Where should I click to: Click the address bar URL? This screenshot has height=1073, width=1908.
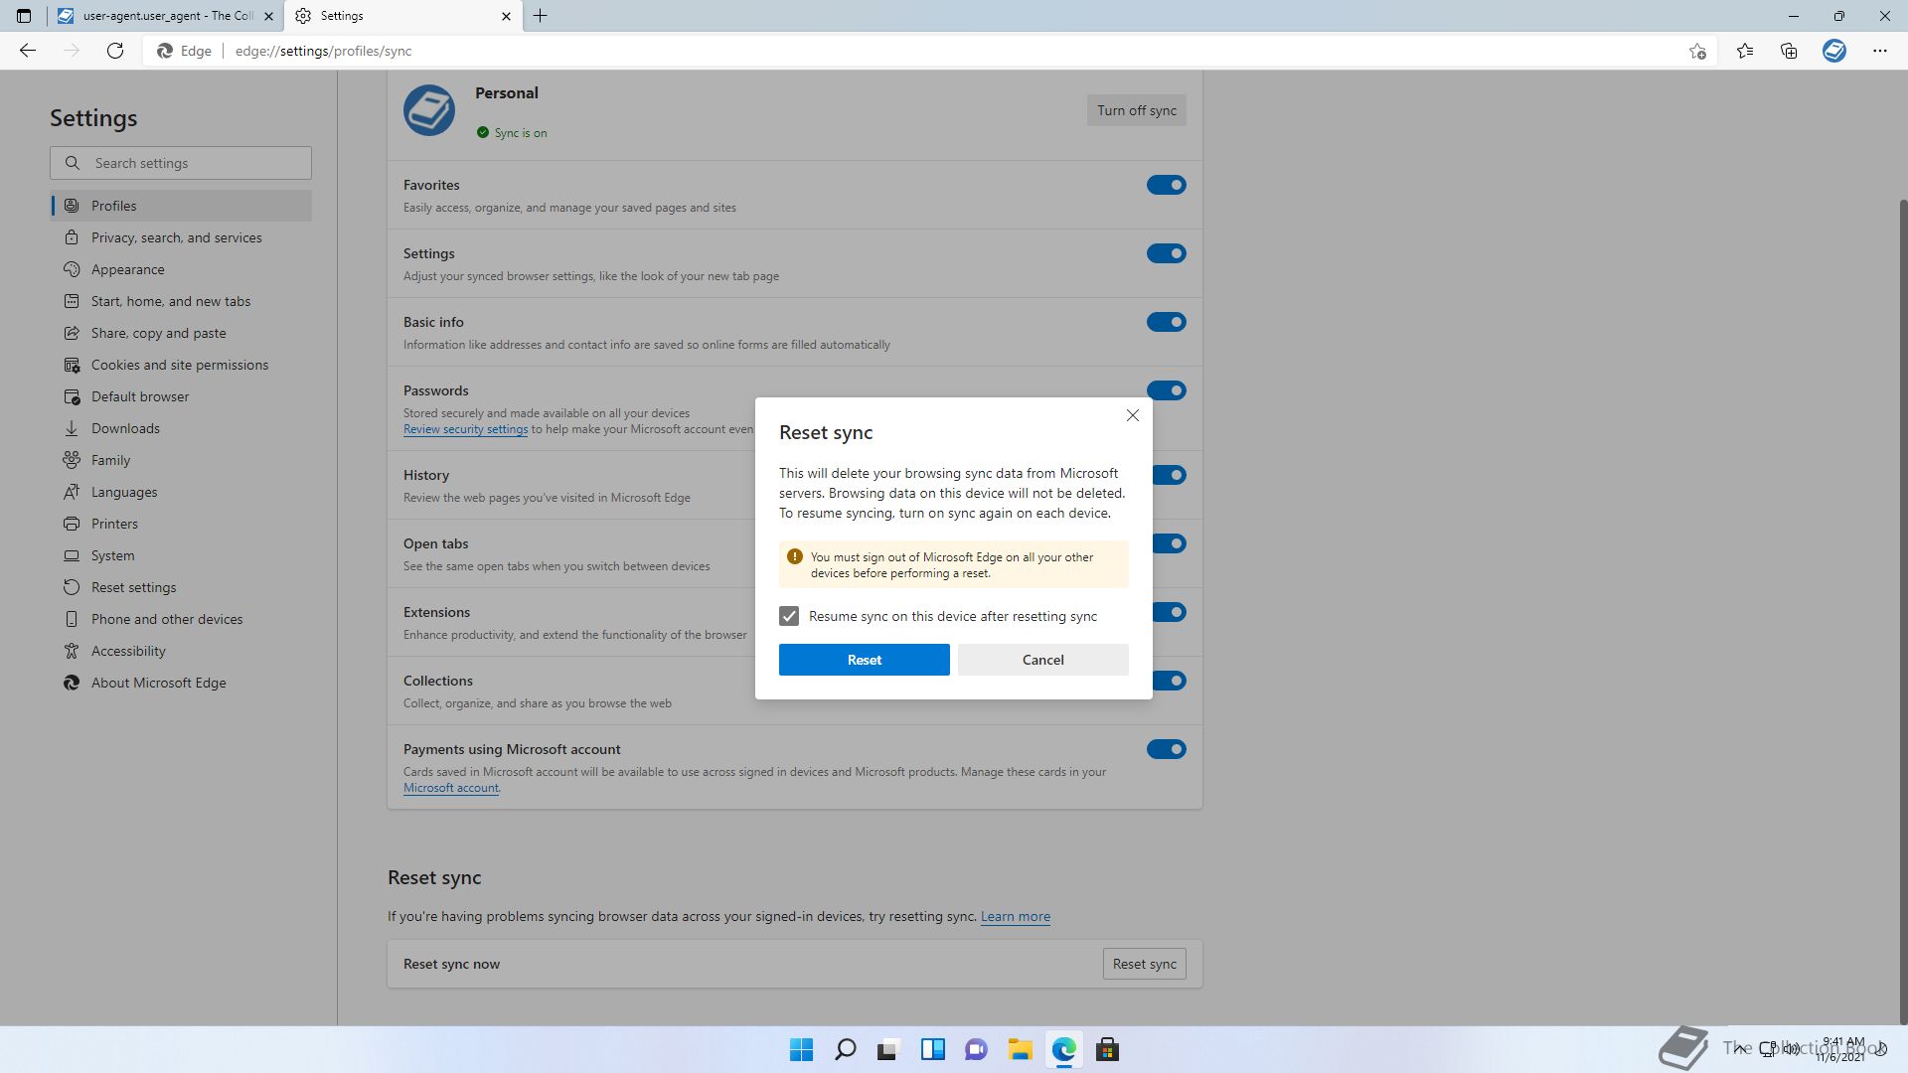pyautogui.click(x=323, y=51)
